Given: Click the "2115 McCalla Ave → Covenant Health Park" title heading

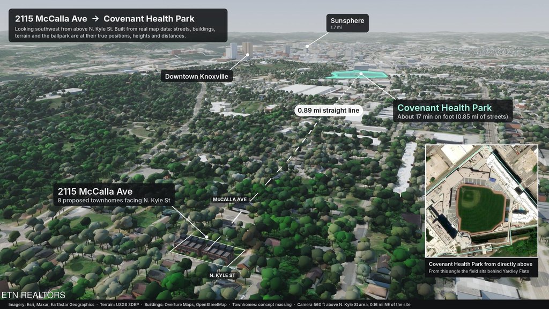Looking at the screenshot, I should coord(105,19).
